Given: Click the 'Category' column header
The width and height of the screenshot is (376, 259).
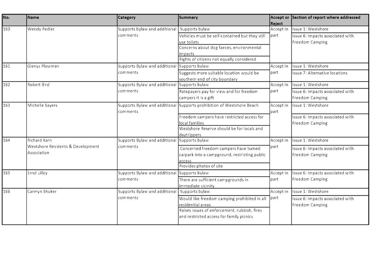Looking at the screenshot, I should point(148,20).
